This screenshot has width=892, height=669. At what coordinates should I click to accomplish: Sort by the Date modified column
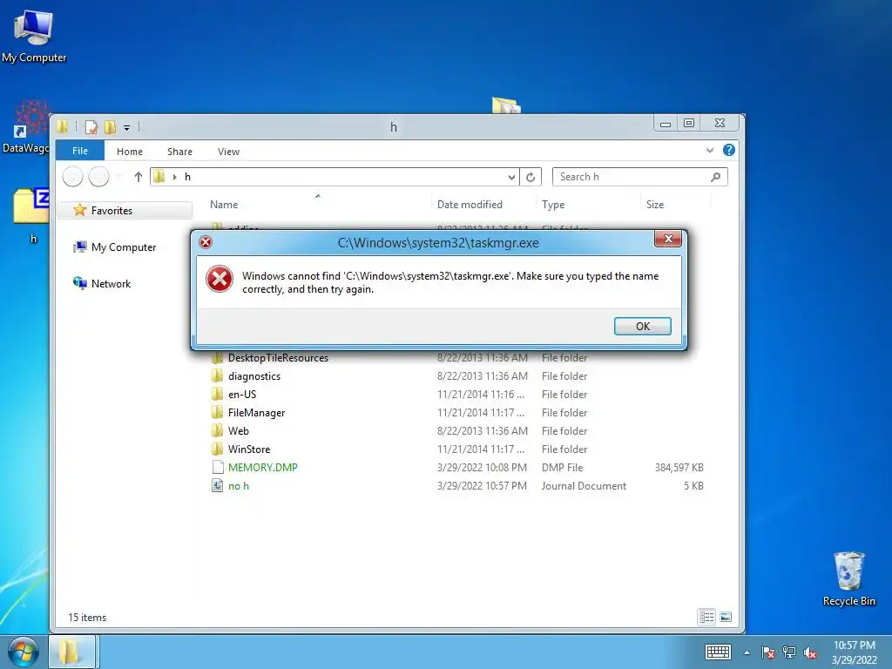click(470, 204)
